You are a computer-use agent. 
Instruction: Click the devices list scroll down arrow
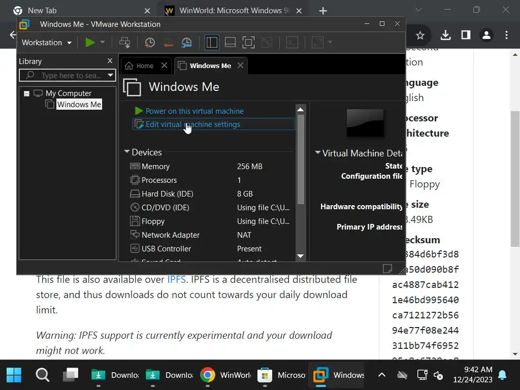pos(301,256)
